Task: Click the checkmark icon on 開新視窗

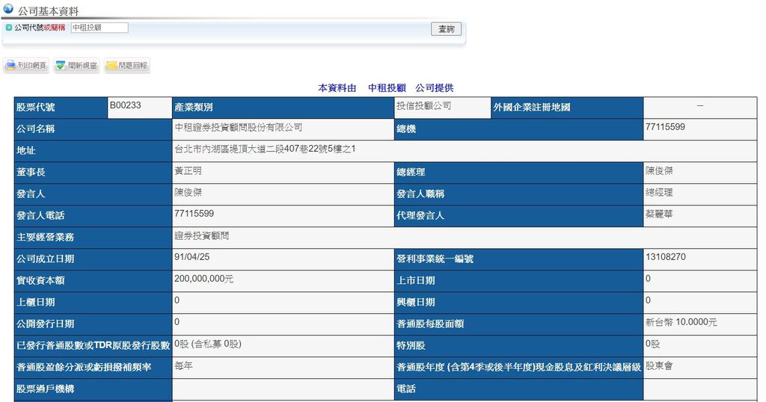Action: coord(61,65)
